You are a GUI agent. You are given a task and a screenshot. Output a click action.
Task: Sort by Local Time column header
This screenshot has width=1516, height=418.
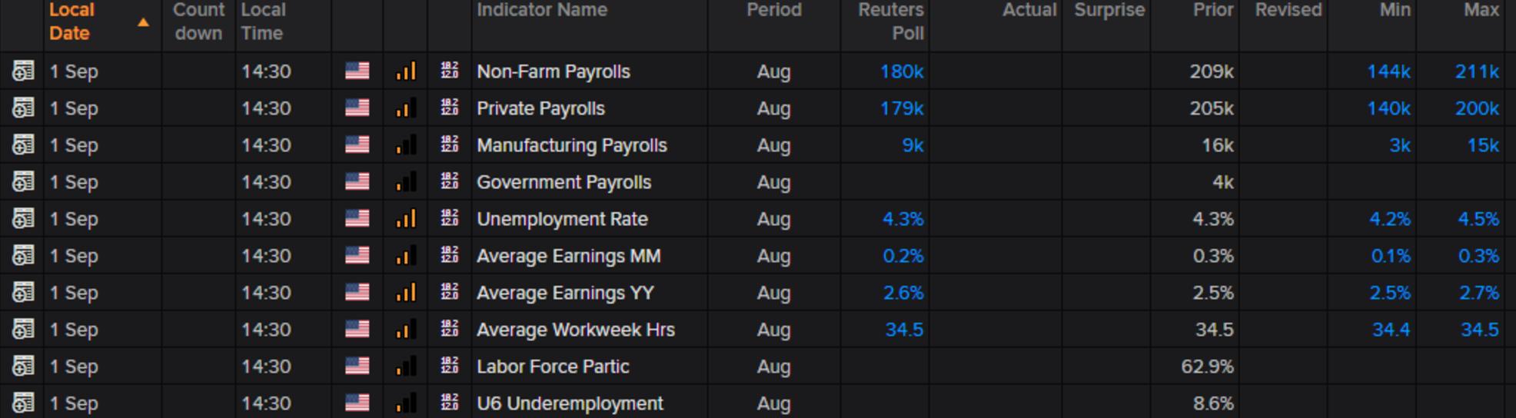263,22
